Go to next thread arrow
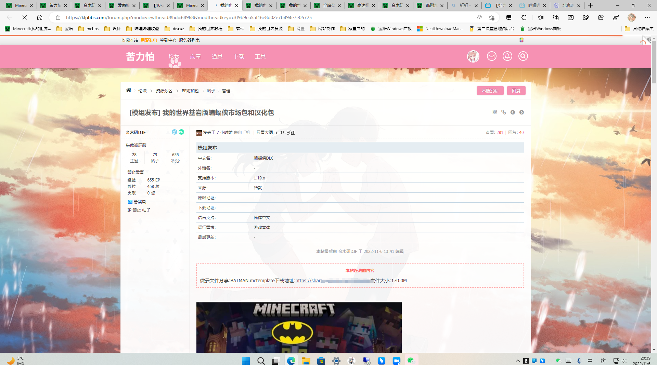The image size is (657, 365). click(x=521, y=112)
